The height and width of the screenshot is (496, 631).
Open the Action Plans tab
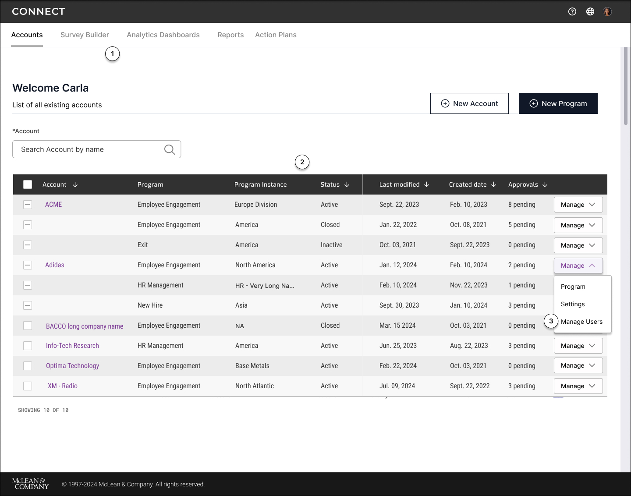(276, 35)
